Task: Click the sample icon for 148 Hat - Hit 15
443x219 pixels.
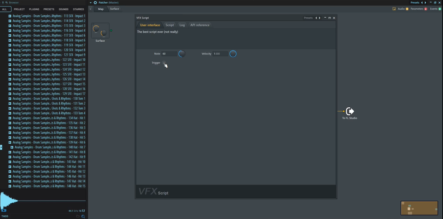Action: click(x=10, y=186)
